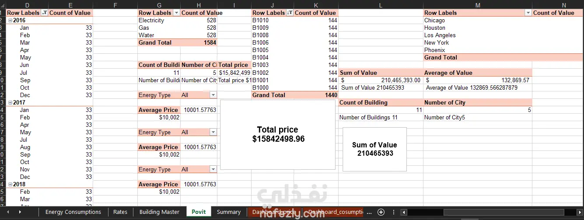Open the Building Master sheet tab
The height and width of the screenshot is (220, 584).
(x=159, y=212)
